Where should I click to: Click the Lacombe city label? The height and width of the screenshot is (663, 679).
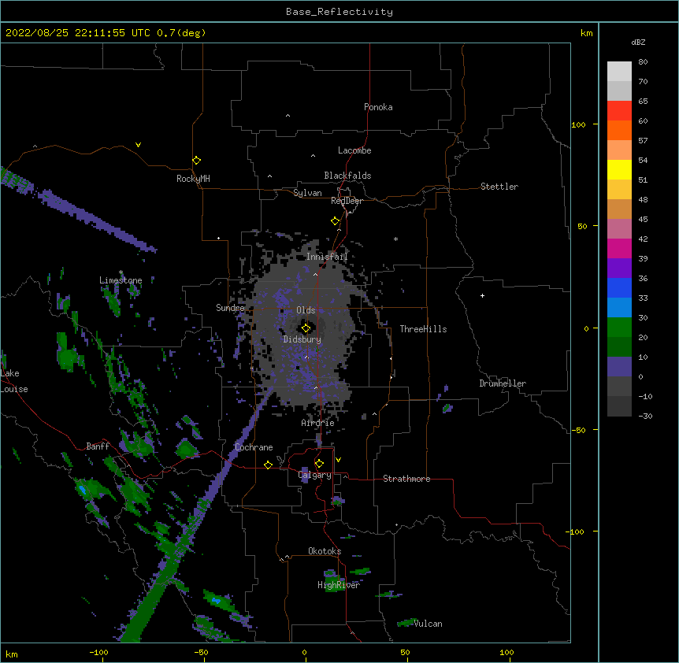(x=354, y=150)
